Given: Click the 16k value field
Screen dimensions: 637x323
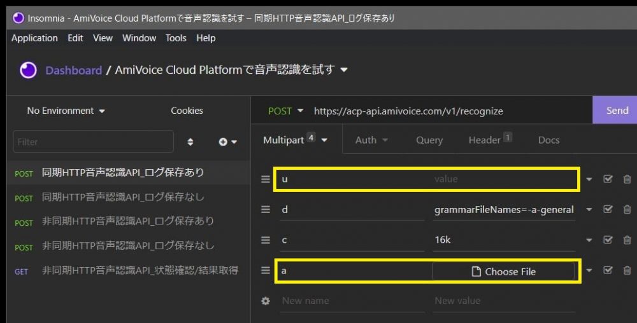Looking at the screenshot, I should click(x=504, y=240).
